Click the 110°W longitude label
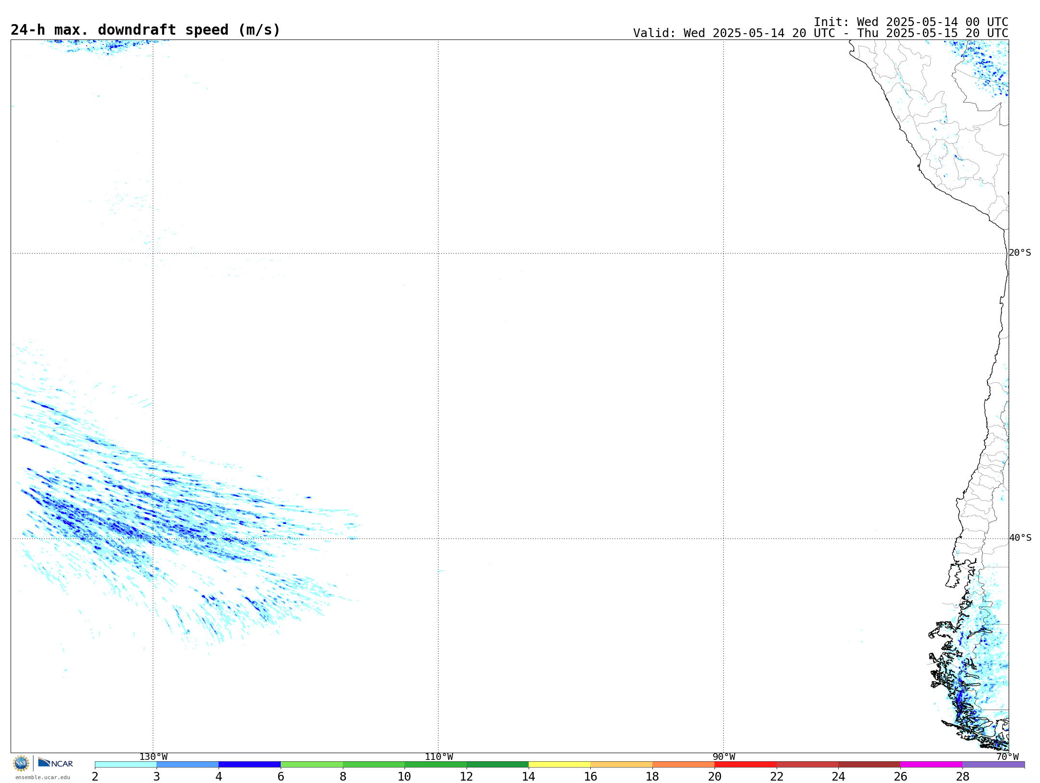1040x783 pixels. 439,757
